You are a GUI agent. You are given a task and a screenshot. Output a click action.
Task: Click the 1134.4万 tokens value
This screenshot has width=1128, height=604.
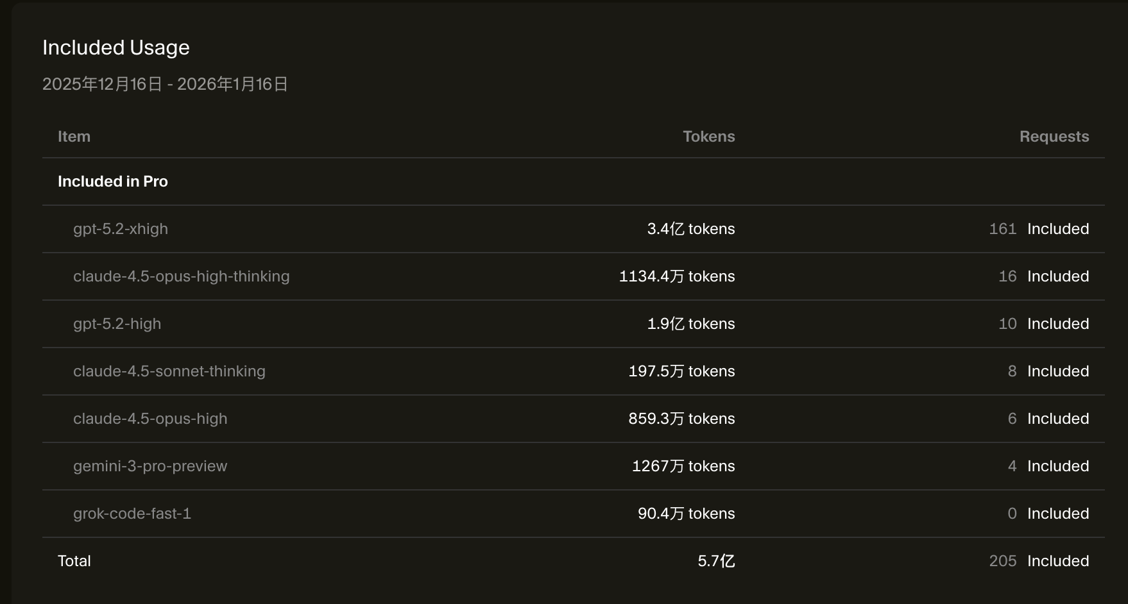(677, 276)
